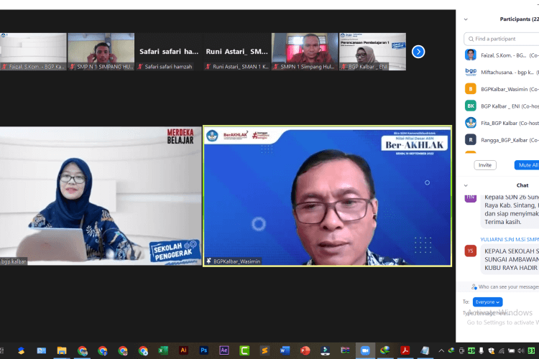Open After Effects from the taskbar
Image resolution: width=539 pixels, height=359 pixels.
(224, 350)
